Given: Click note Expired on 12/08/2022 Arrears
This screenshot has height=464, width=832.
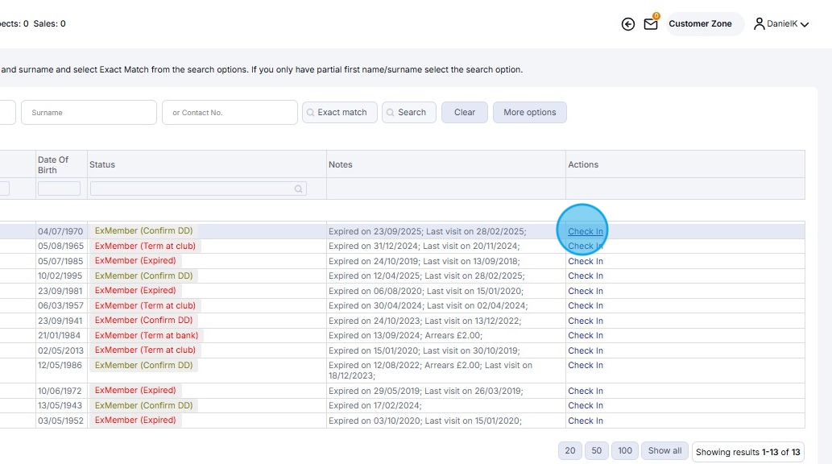Looking at the screenshot, I should click(x=430, y=370).
